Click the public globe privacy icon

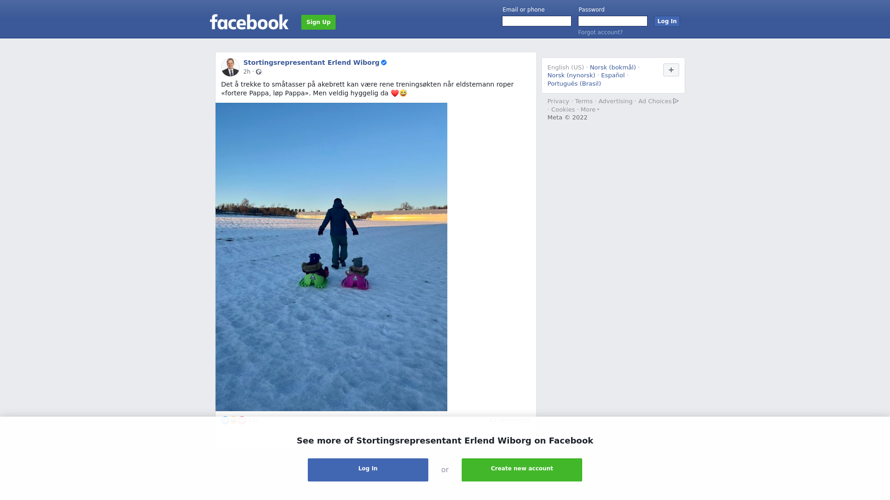click(259, 72)
